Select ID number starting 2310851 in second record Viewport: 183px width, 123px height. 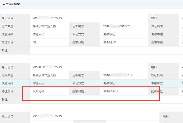(x=47, y=67)
